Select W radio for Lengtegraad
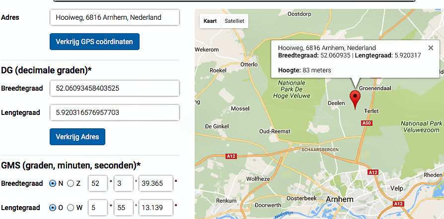The image size is (444, 219). 70,208
